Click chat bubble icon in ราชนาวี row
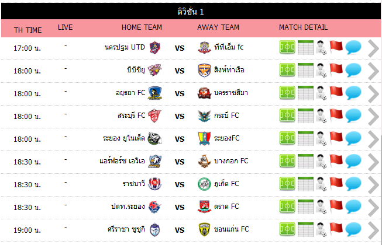The height and width of the screenshot is (245, 382). (353, 184)
